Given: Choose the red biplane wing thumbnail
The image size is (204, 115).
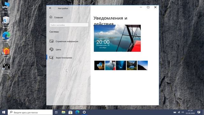Looking at the screenshot, I should coord(110,65).
